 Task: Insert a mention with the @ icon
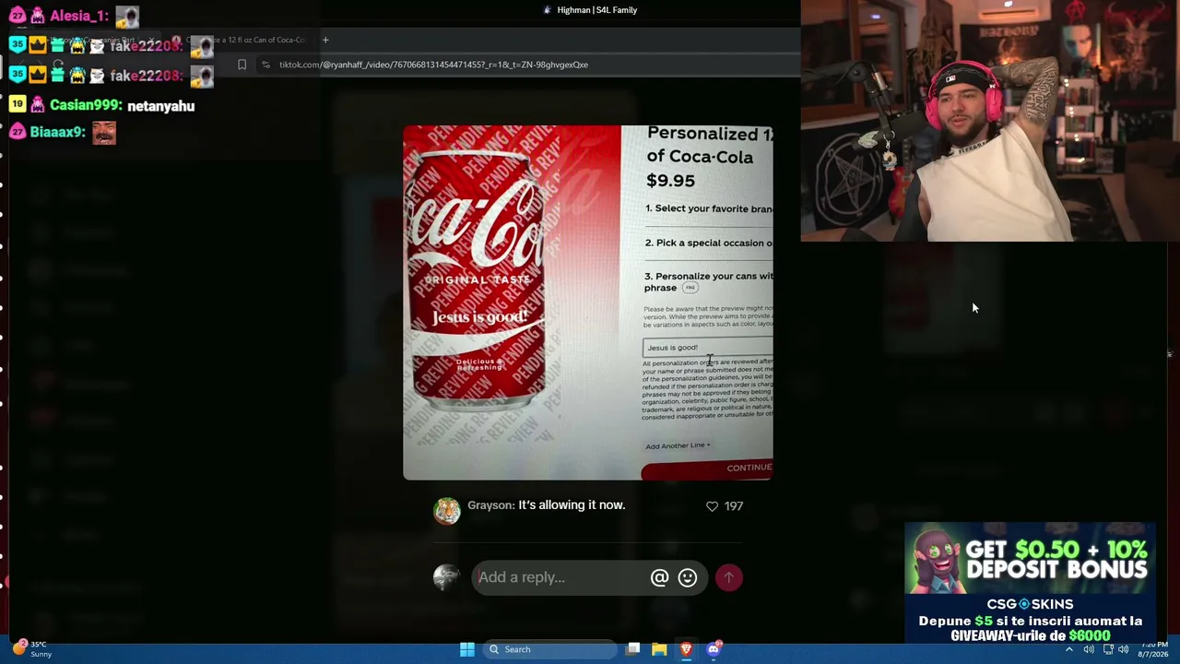[659, 577]
